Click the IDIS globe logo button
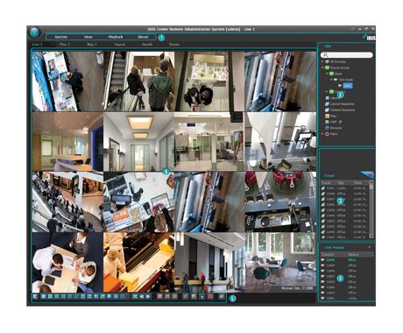Image resolution: width=403 pixels, height=333 pixels. [x=34, y=32]
